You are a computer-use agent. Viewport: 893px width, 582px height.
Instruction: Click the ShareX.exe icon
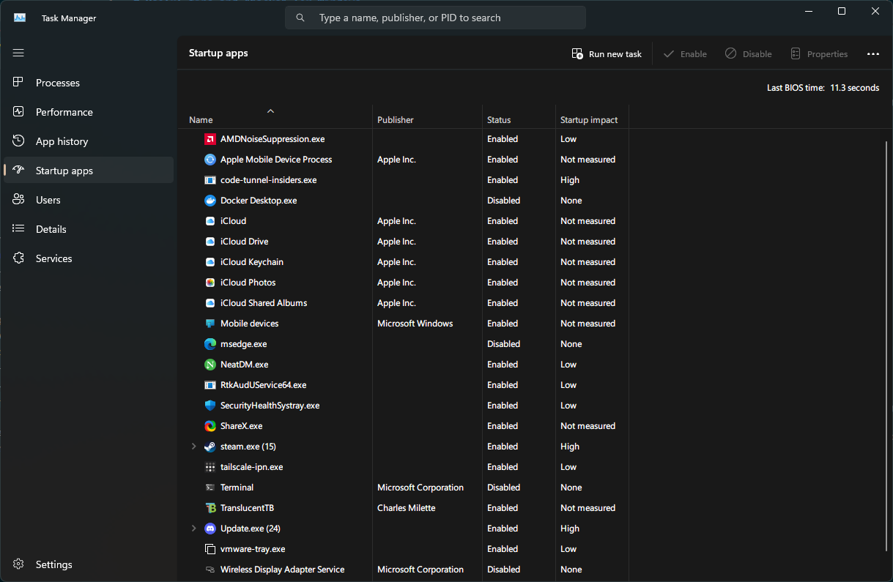(210, 426)
